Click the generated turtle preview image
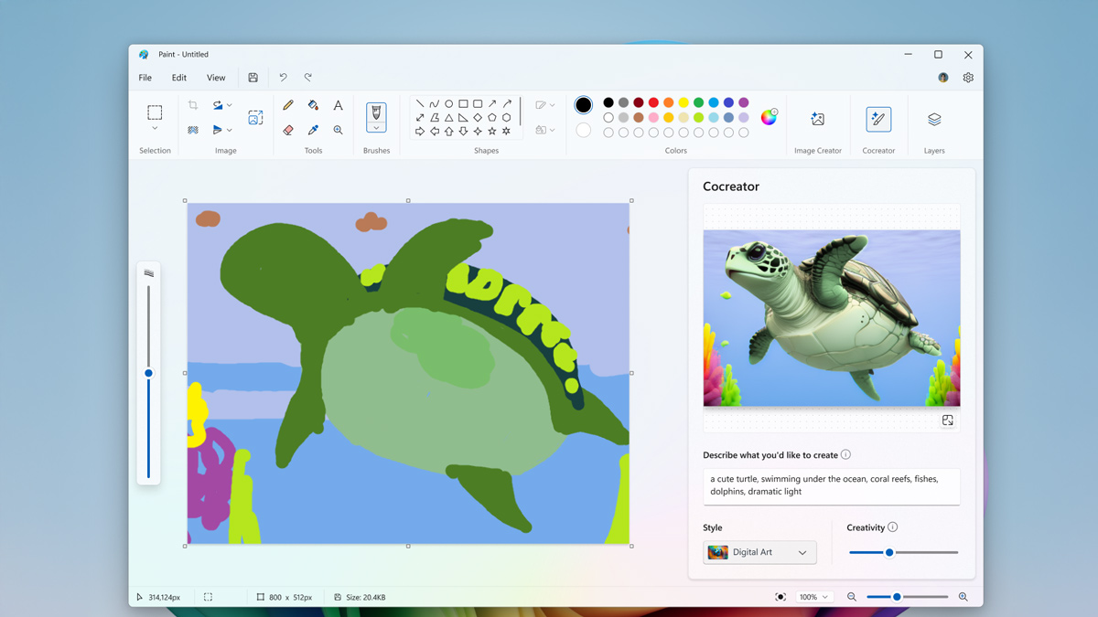 tap(832, 318)
